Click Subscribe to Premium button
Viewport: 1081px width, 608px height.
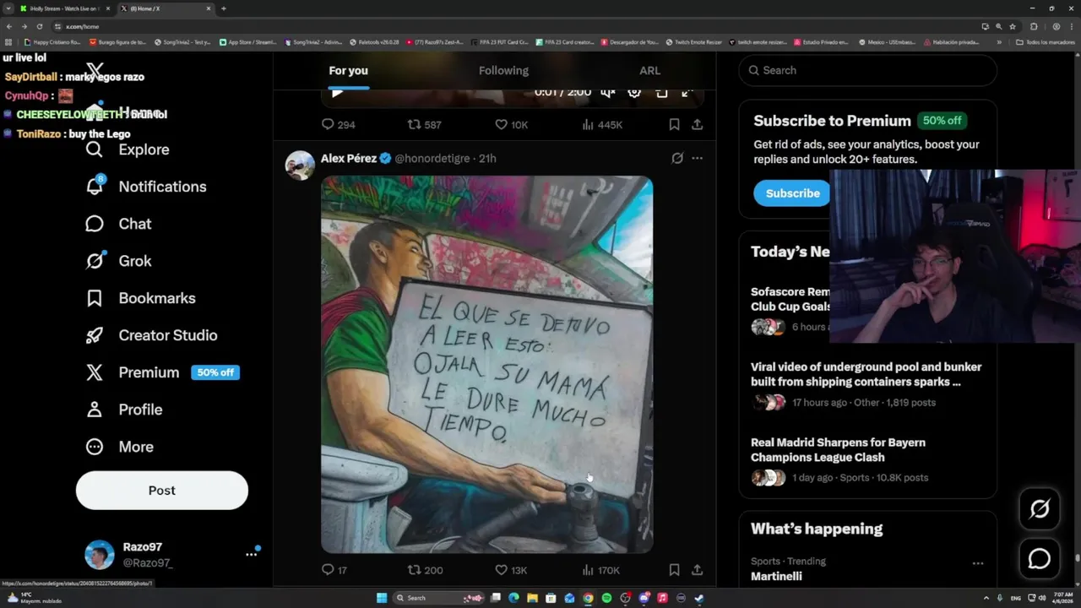coord(792,193)
